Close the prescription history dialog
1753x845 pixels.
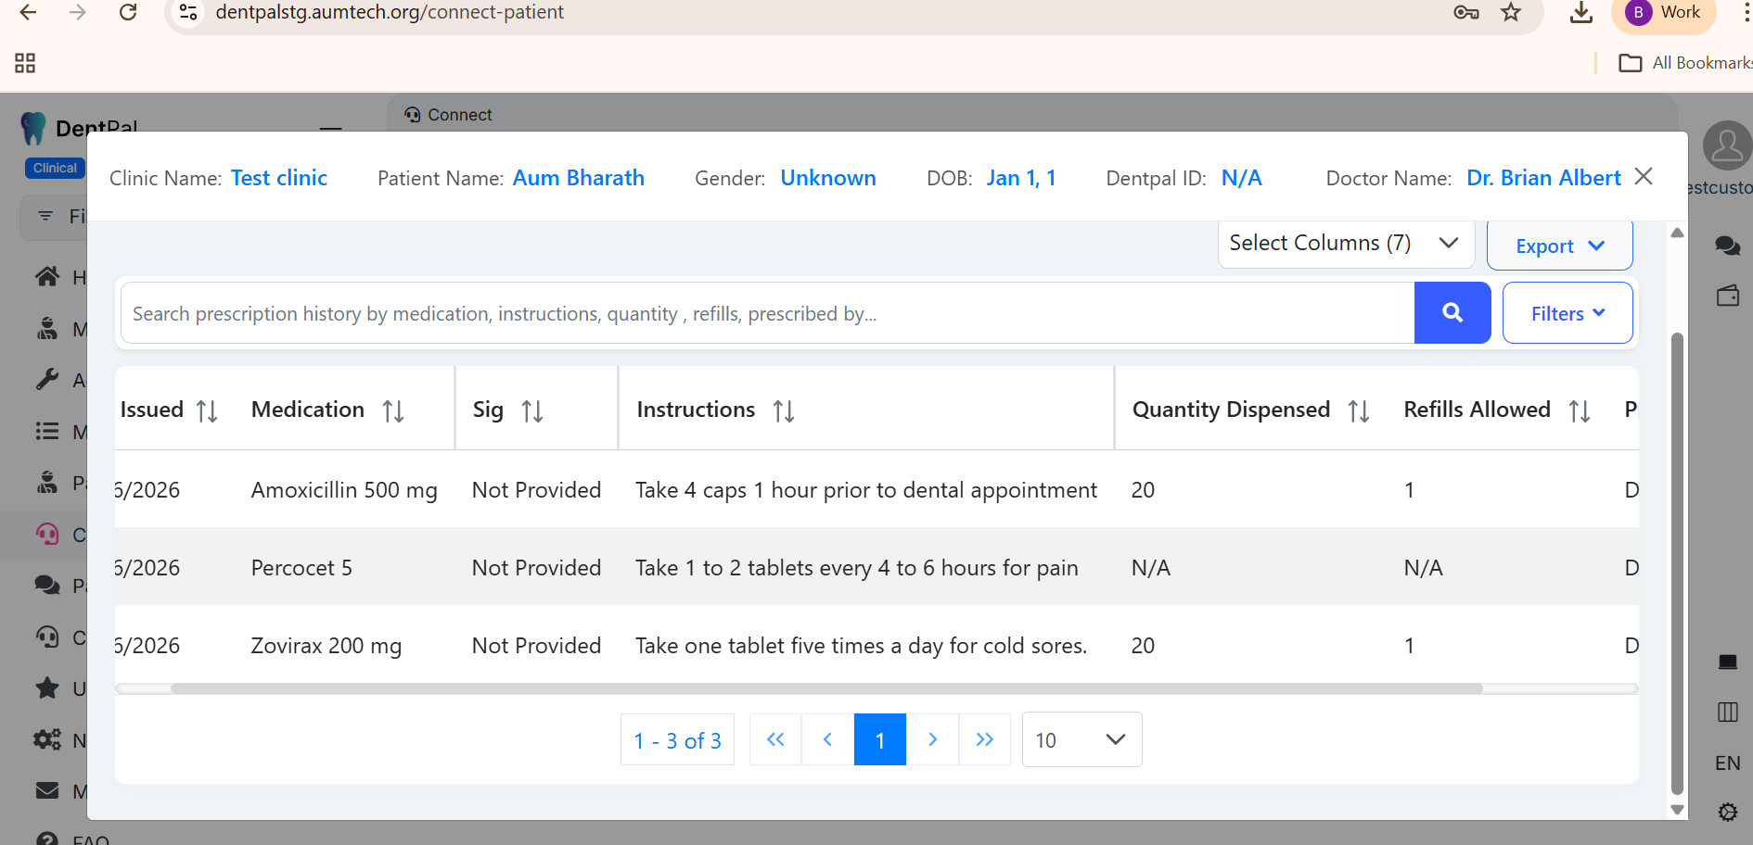(x=1643, y=177)
